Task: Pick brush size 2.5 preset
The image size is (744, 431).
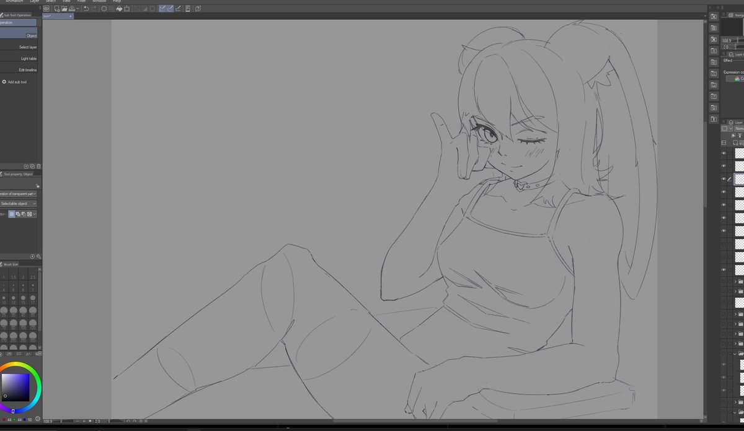Action: point(33,275)
